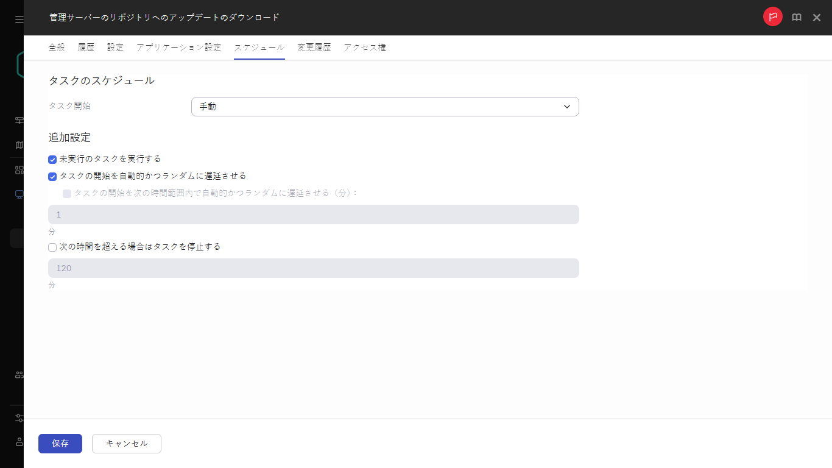Screen dimensions: 832x468
Task: Click the 120 minutes input field
Action: 313,268
